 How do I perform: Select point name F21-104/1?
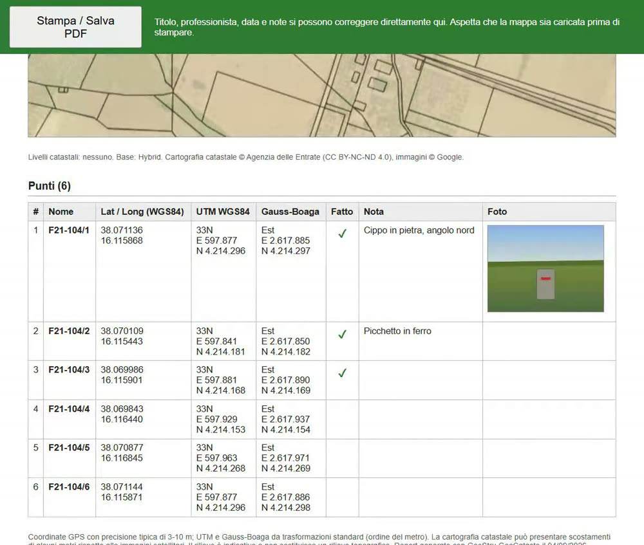coord(69,230)
